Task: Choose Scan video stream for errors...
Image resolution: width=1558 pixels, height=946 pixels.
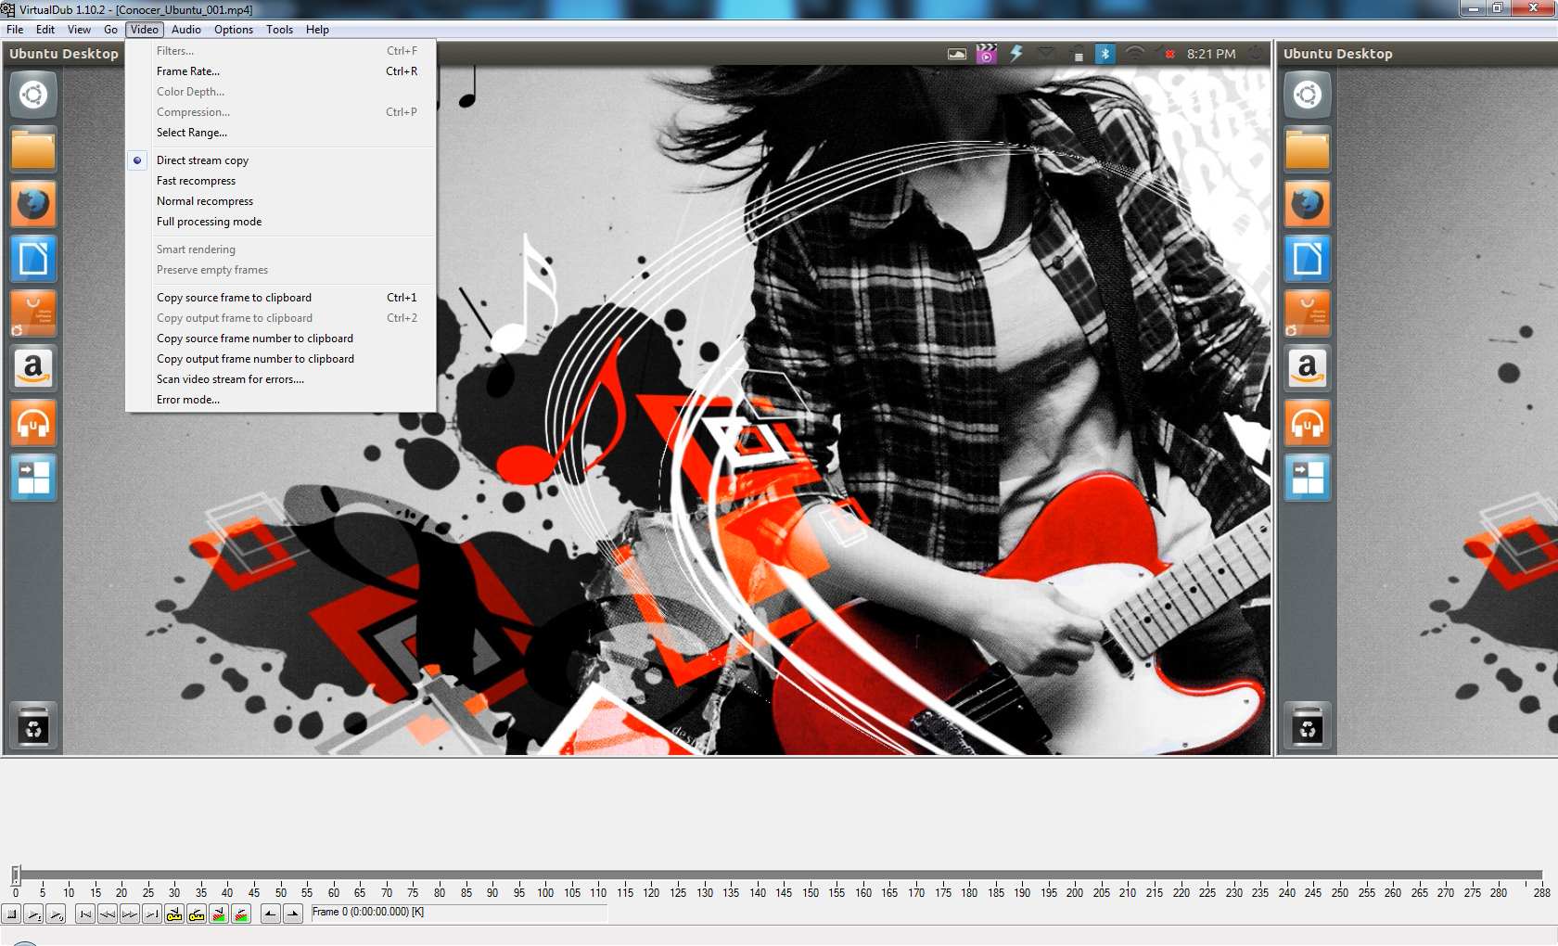Action: click(281, 379)
